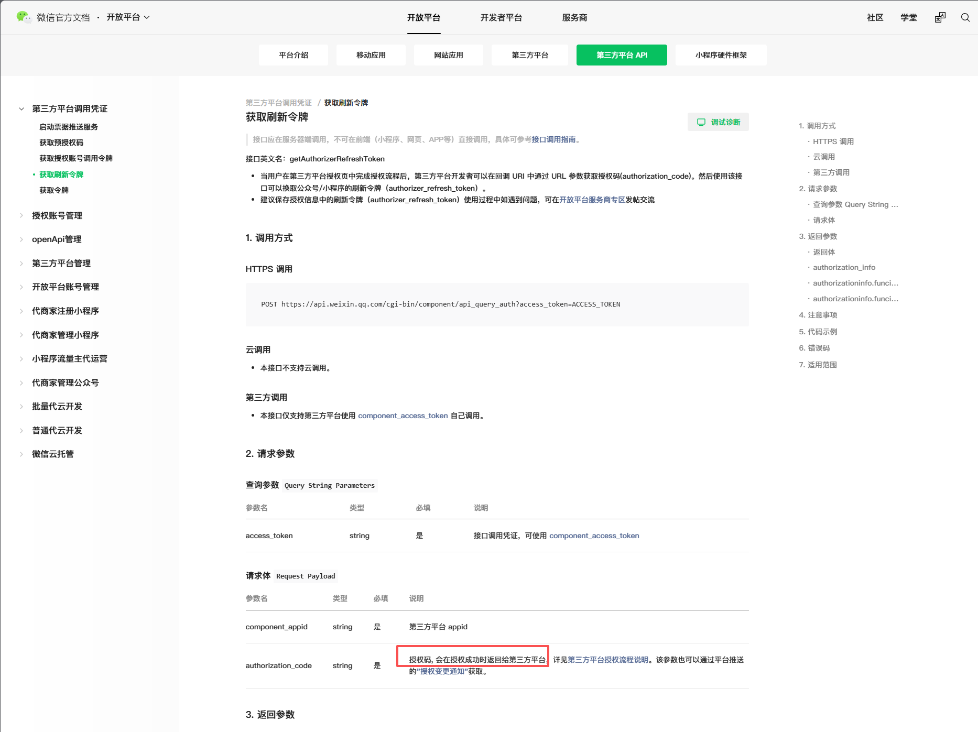This screenshot has width=978, height=732.
Task: Go to 社区 in the header
Action: pyautogui.click(x=875, y=17)
